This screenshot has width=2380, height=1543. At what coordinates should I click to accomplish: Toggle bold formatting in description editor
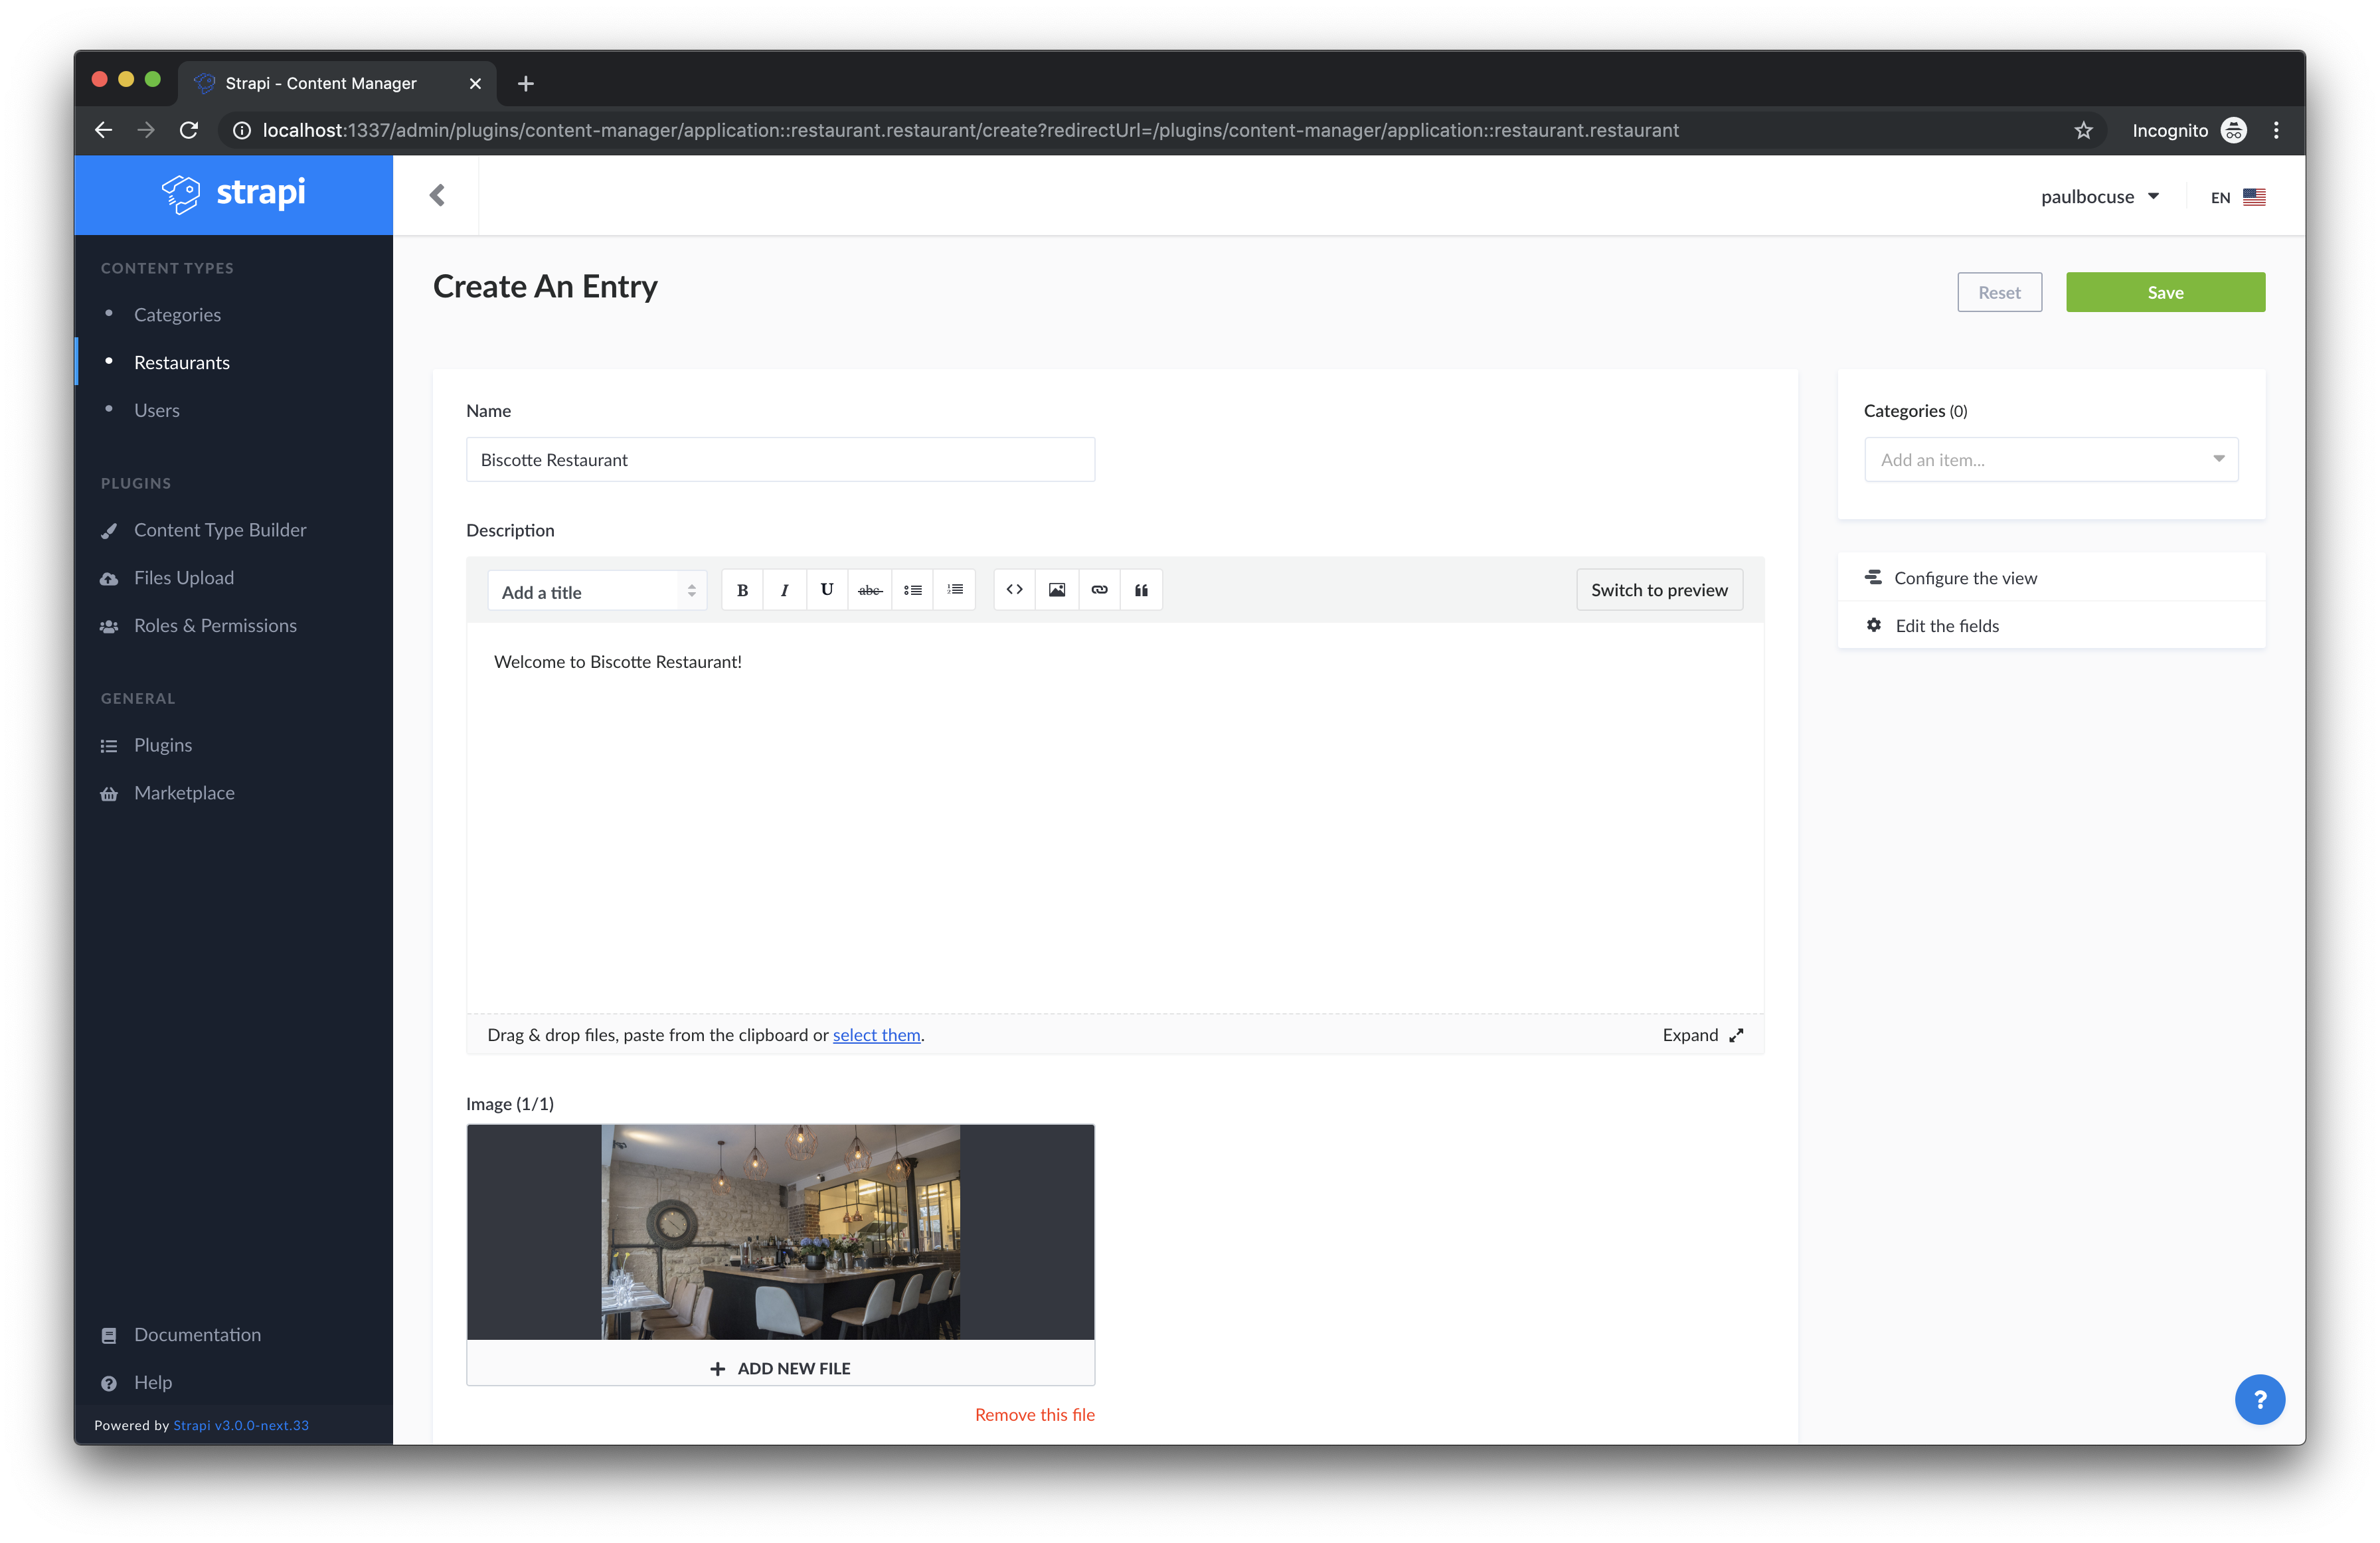[742, 590]
